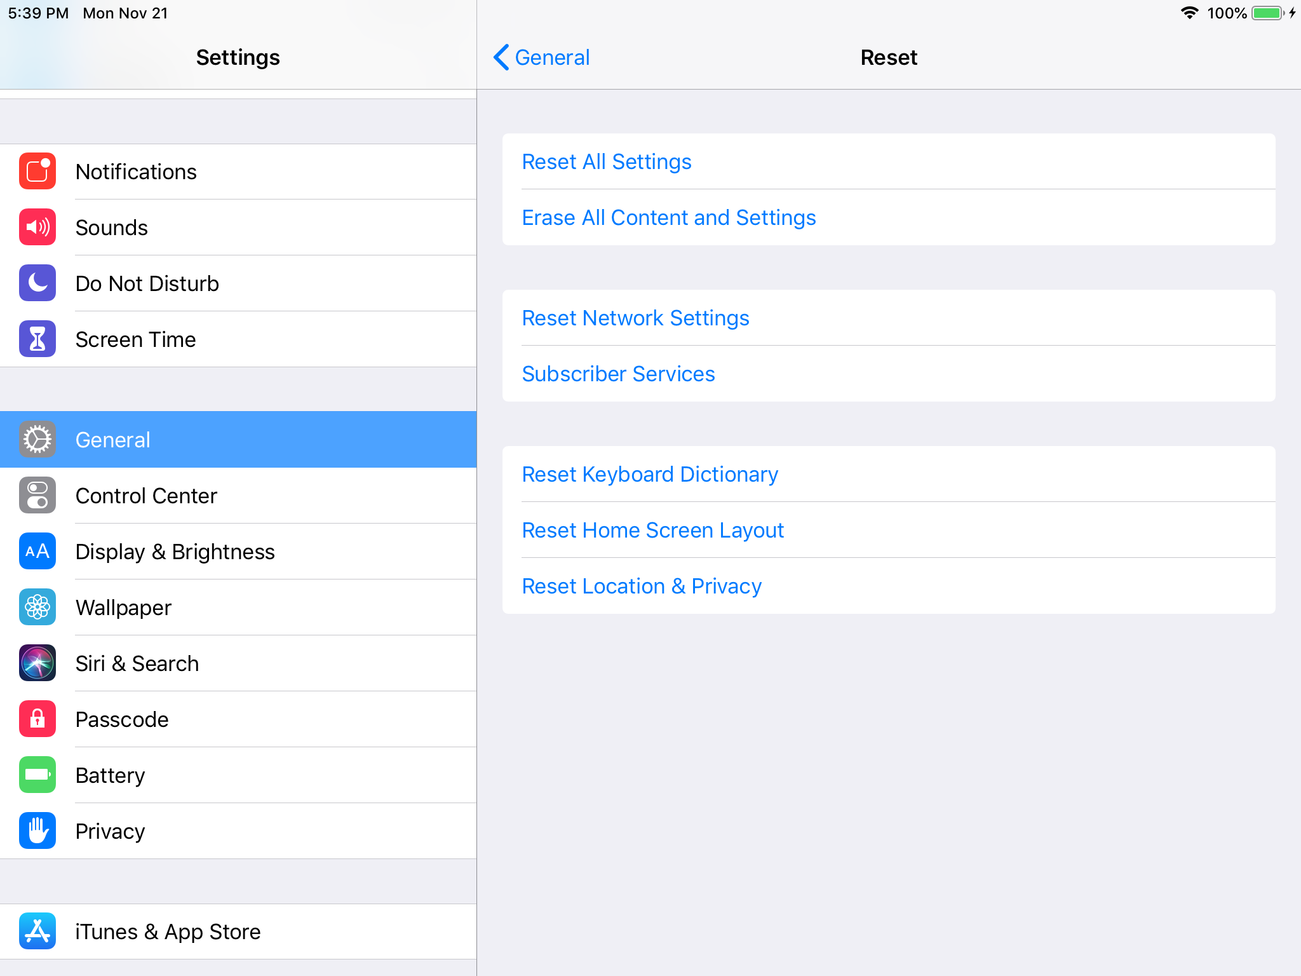Open iTunes & App Store settings

pyautogui.click(x=168, y=932)
